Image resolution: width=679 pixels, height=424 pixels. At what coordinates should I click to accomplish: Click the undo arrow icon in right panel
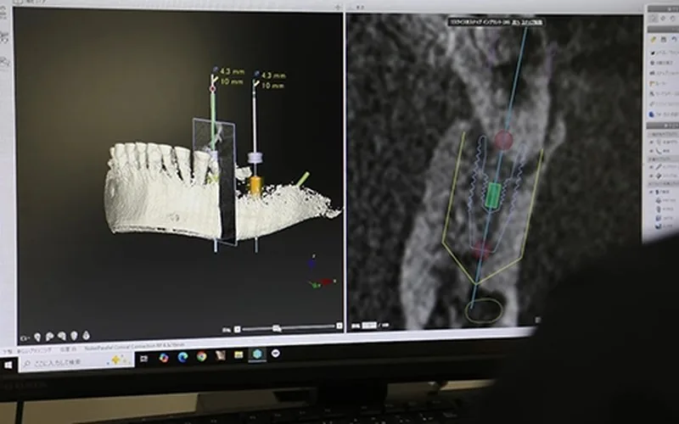tap(674, 39)
